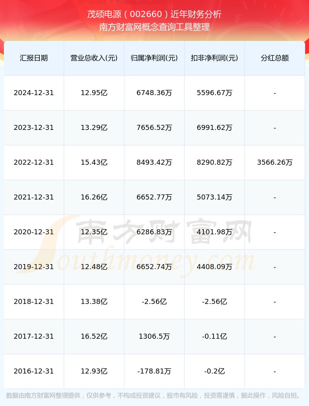This screenshot has height=406, width=309.
Task: Select the 归属净利润(元) column header
Action: tap(154, 58)
